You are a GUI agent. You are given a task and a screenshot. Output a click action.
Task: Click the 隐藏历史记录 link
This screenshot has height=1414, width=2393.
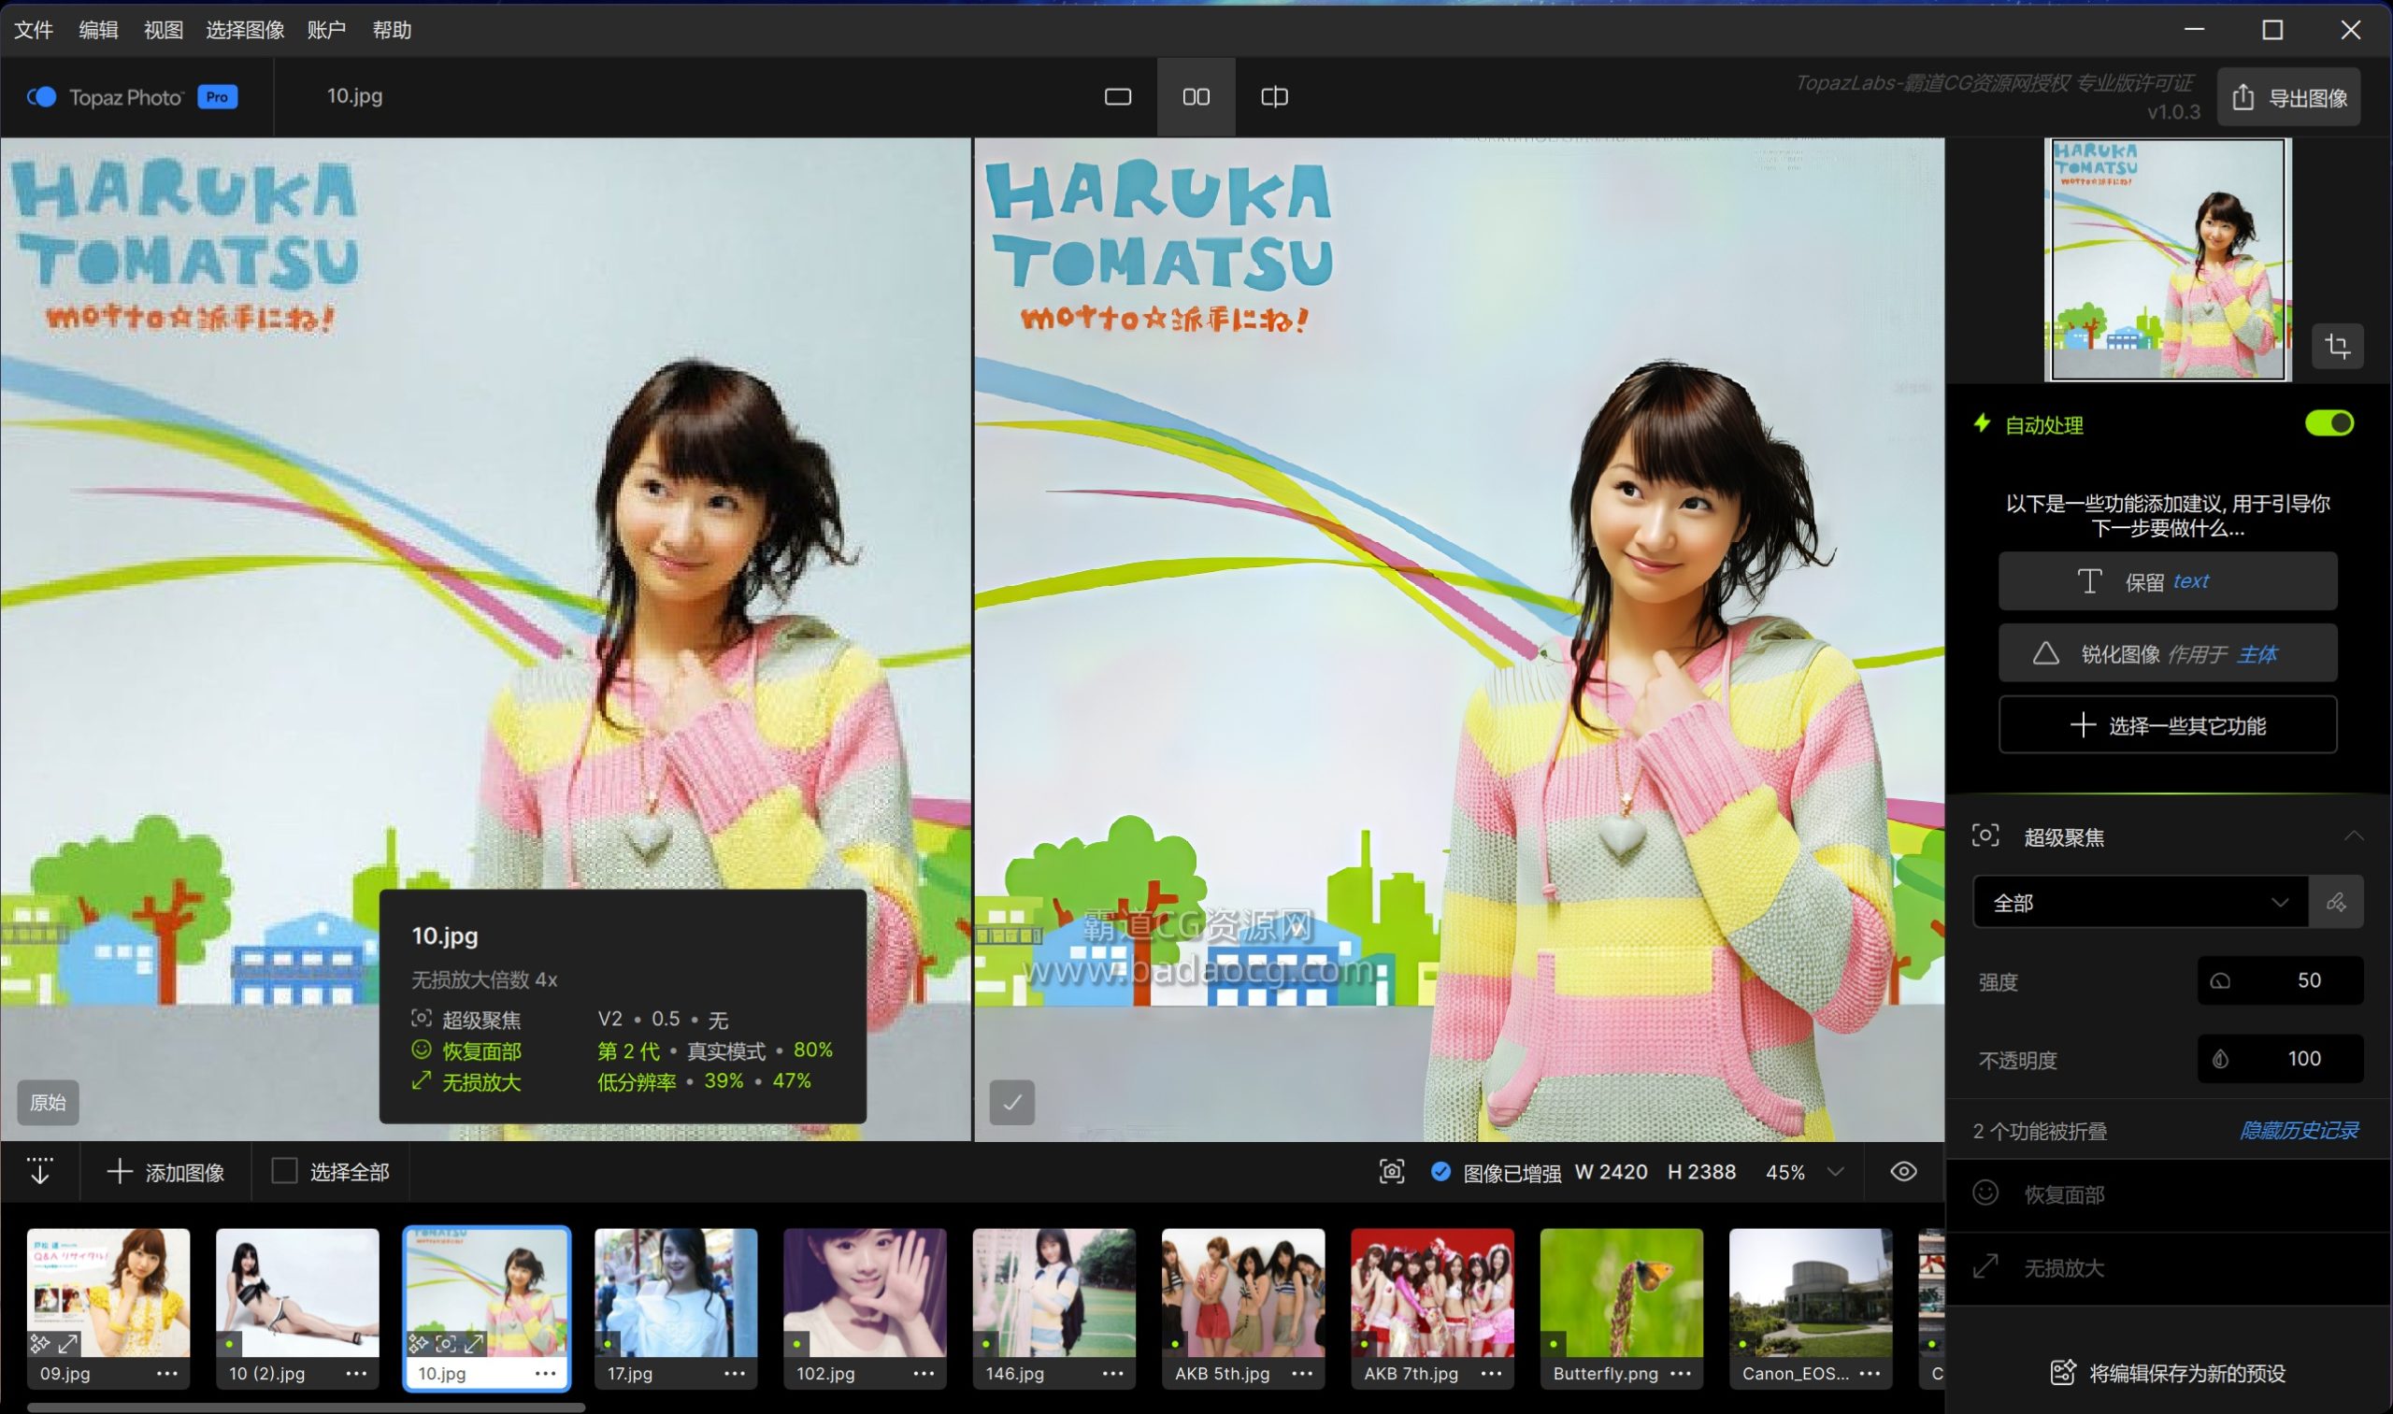[2298, 1130]
